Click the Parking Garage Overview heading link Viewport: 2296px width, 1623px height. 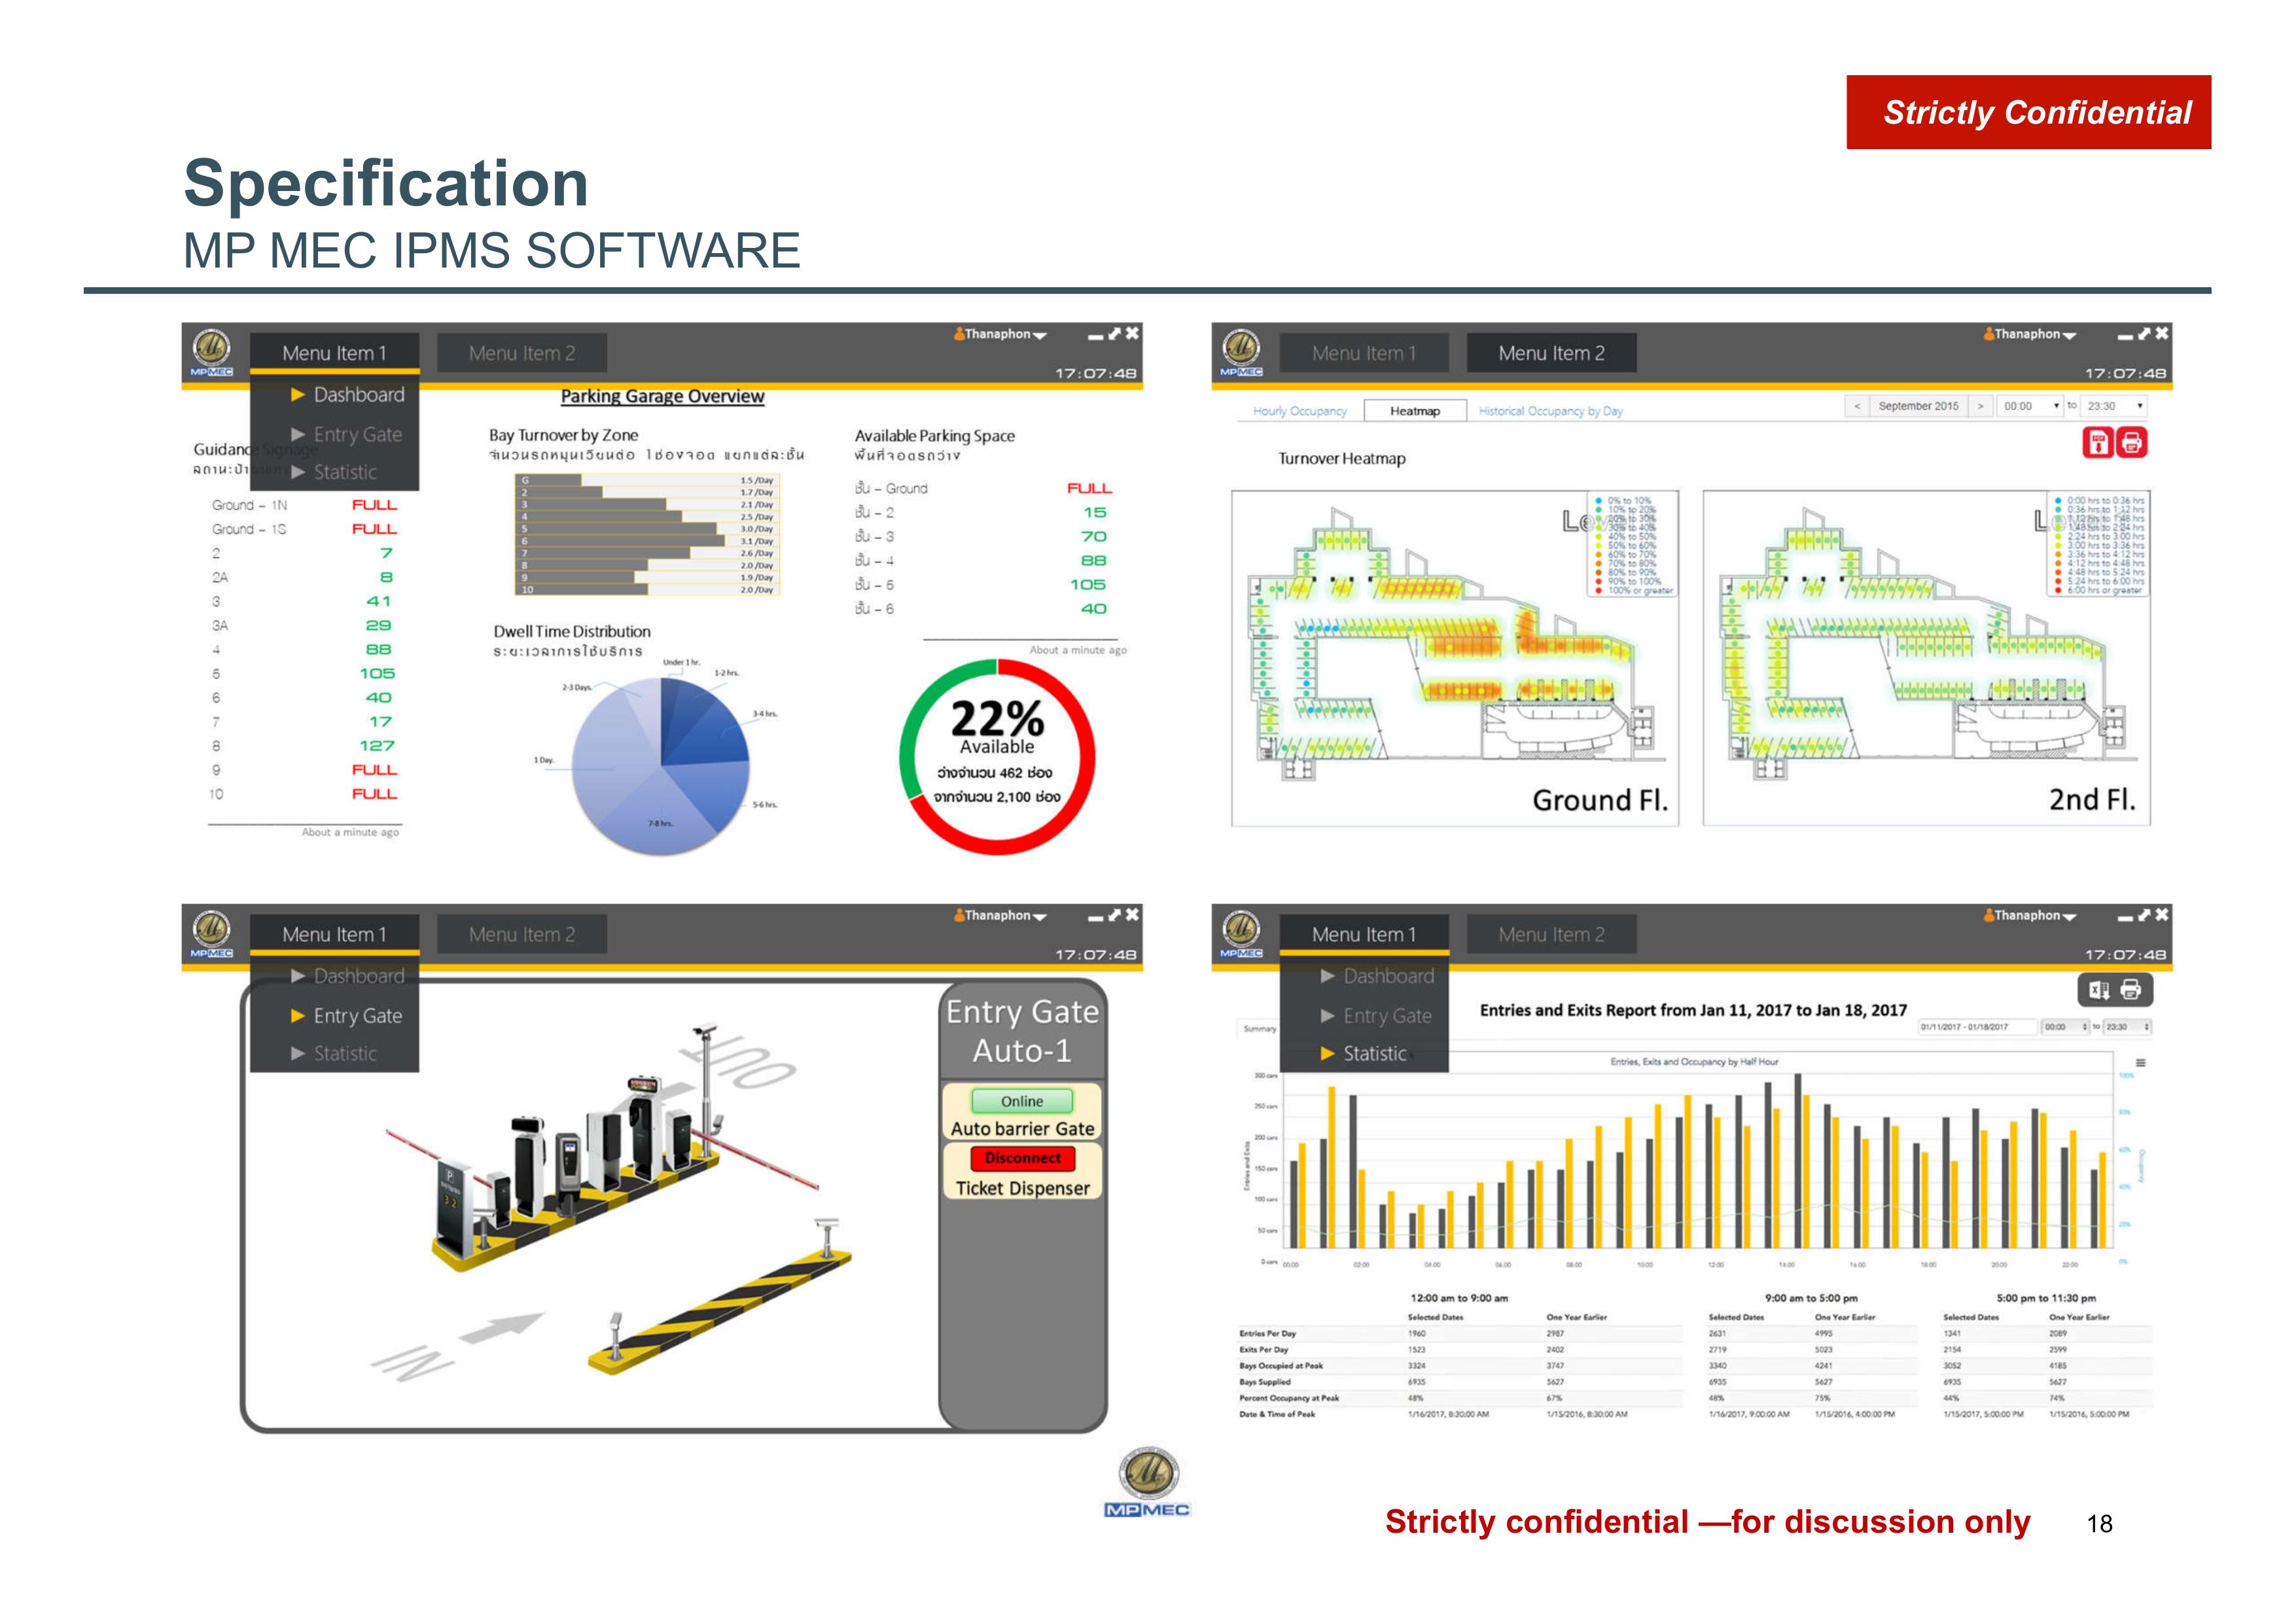pos(662,396)
